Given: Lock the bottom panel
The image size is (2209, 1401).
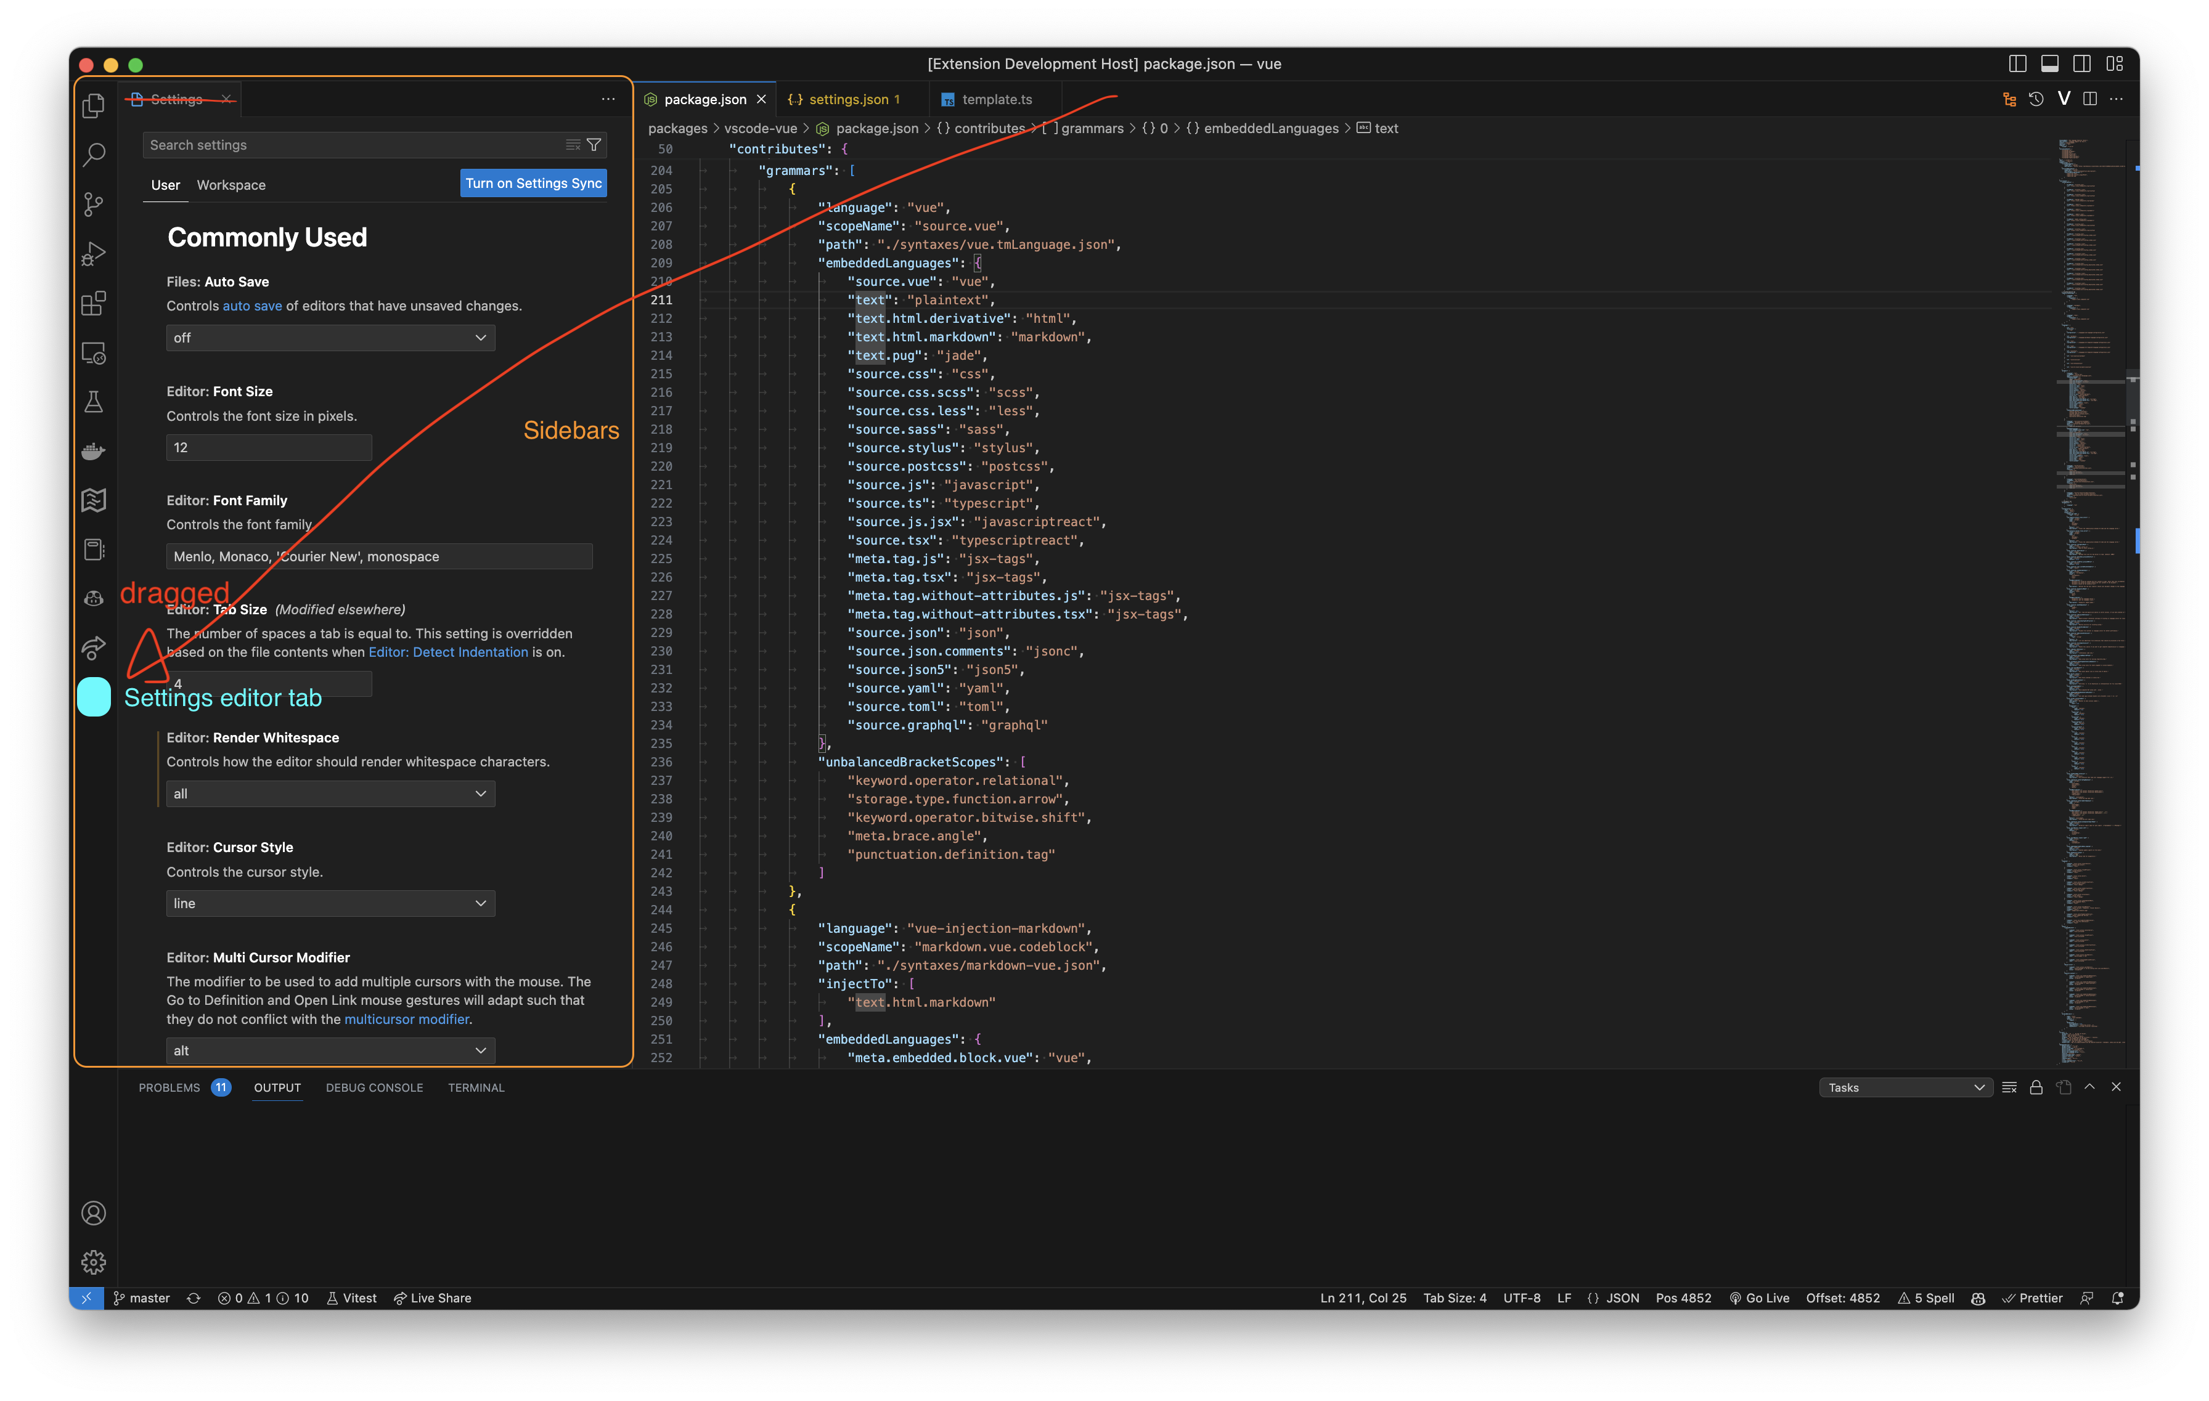Looking at the screenshot, I should tap(2036, 1087).
